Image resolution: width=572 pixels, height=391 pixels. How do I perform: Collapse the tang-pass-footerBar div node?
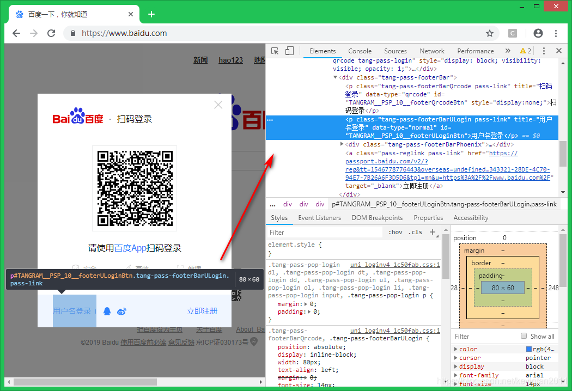(335, 77)
